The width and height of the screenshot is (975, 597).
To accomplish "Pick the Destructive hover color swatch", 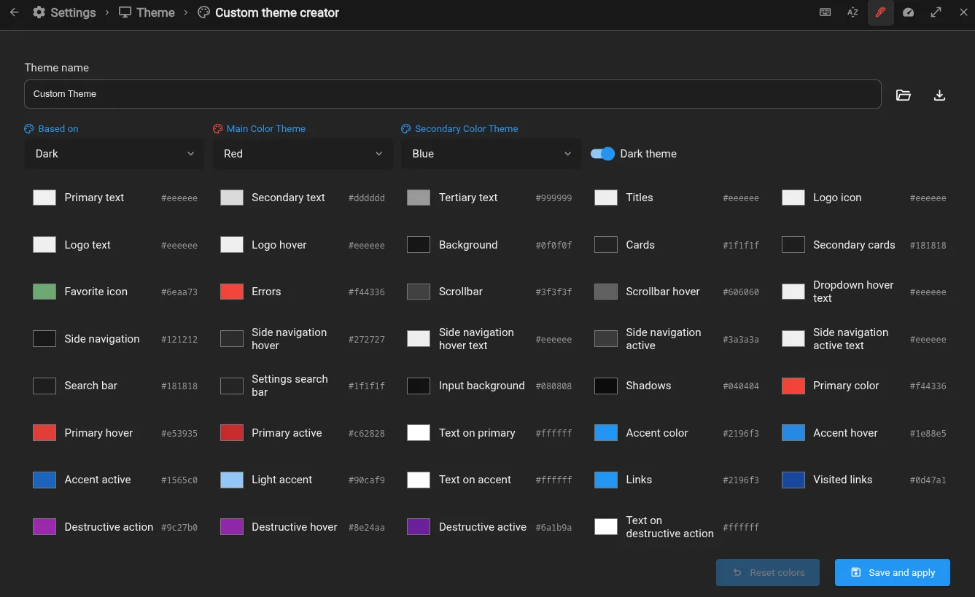I will pos(232,527).
